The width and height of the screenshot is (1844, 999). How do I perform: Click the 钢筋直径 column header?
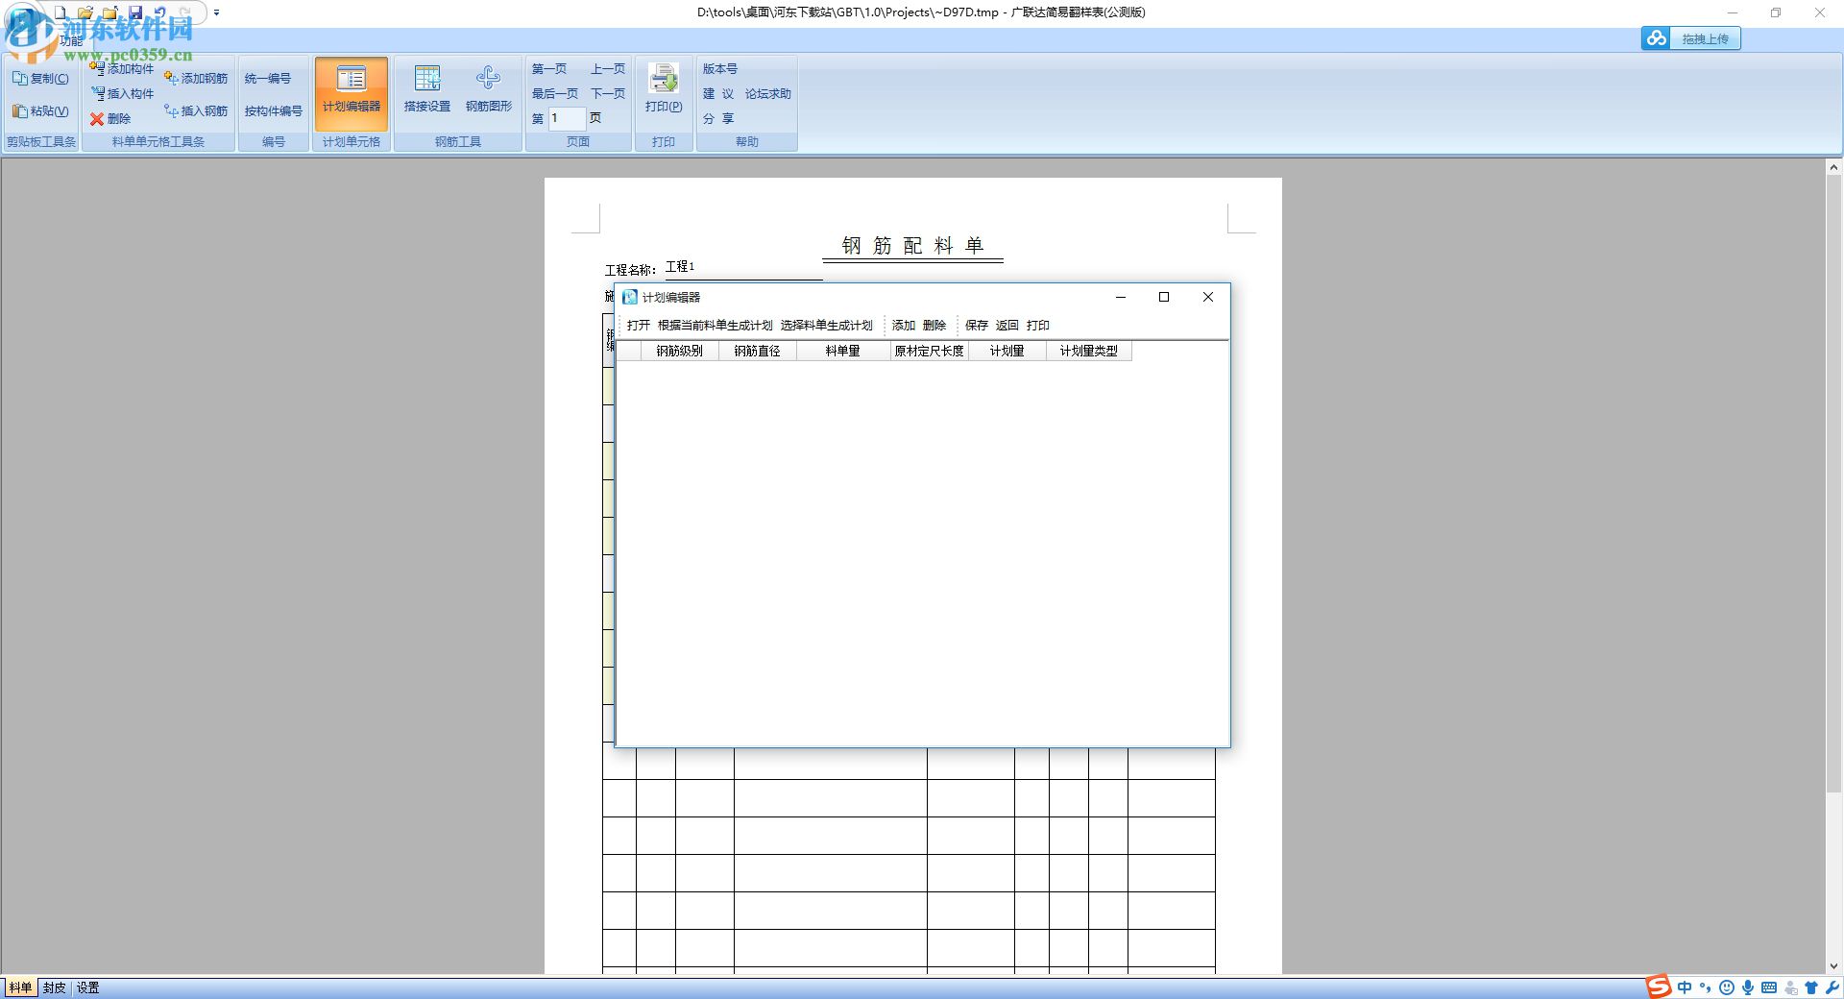(x=758, y=352)
